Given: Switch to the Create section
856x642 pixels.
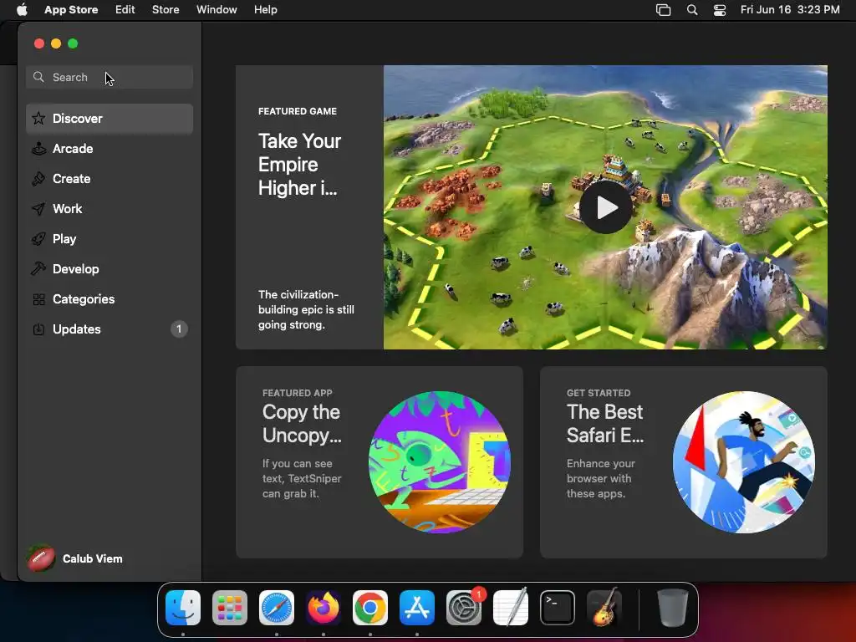Looking at the screenshot, I should pyautogui.click(x=110, y=179).
